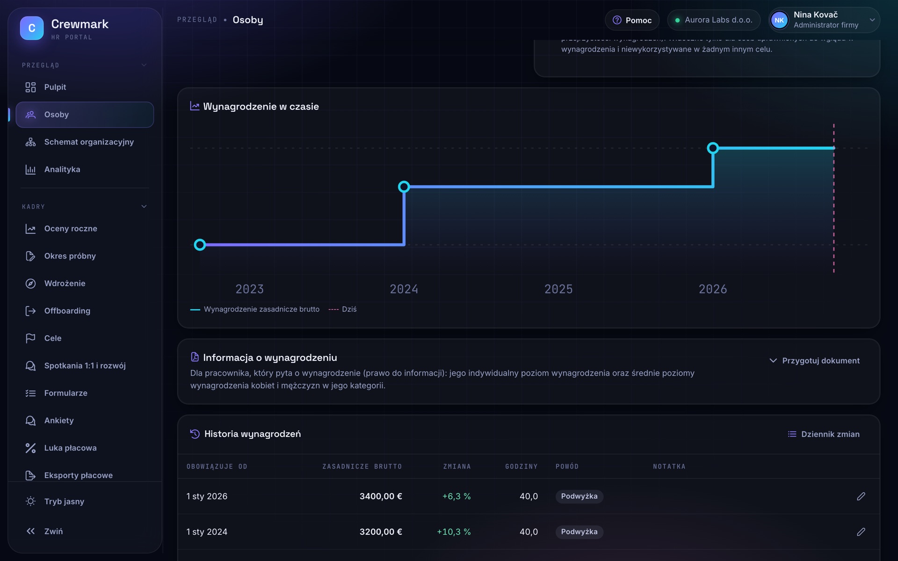Edit the 1 sty 2026 salary row
This screenshot has height=561, width=898.
tap(861, 496)
